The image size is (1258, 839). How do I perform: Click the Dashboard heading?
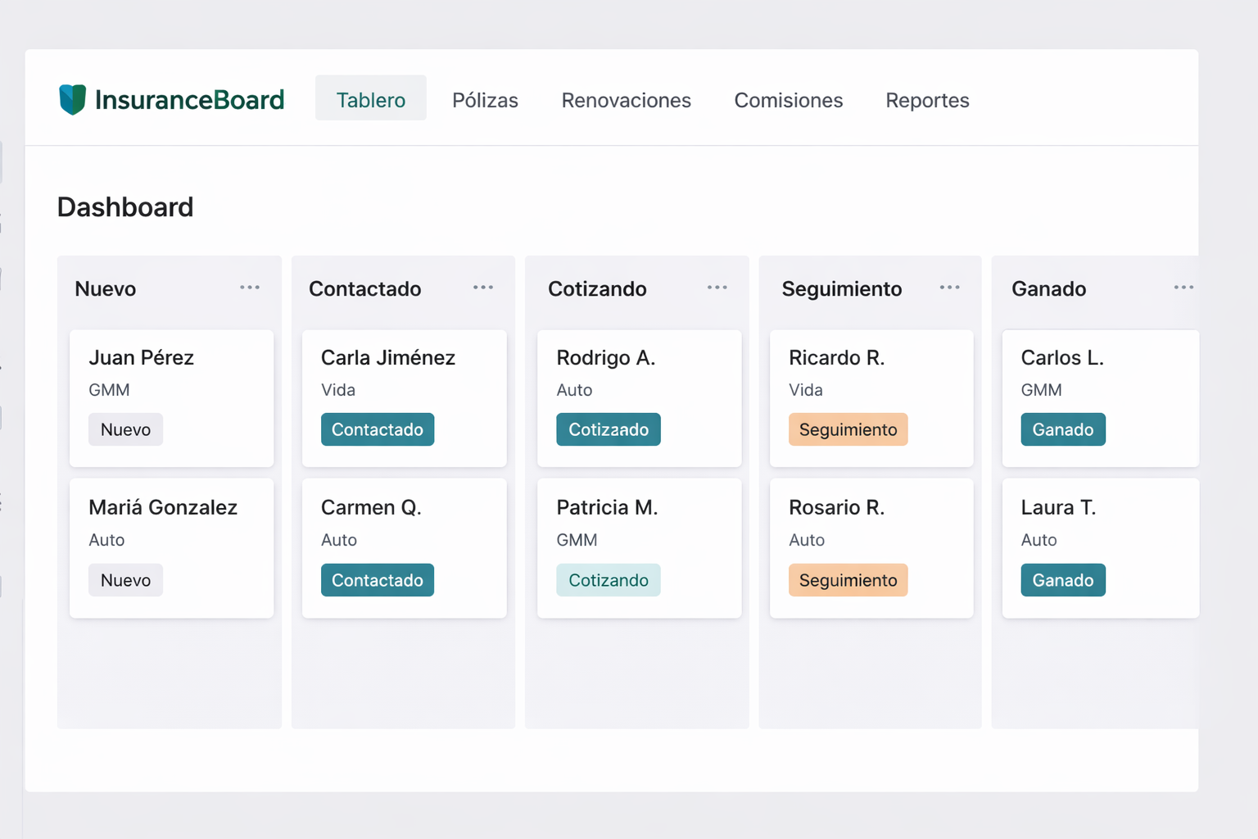point(124,206)
